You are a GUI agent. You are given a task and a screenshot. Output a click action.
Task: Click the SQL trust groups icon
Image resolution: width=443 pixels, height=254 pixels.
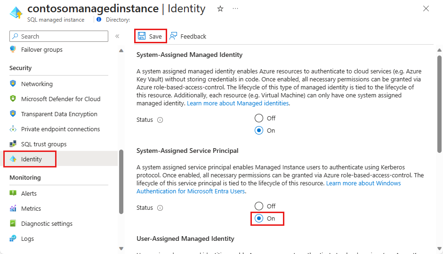tap(13, 144)
